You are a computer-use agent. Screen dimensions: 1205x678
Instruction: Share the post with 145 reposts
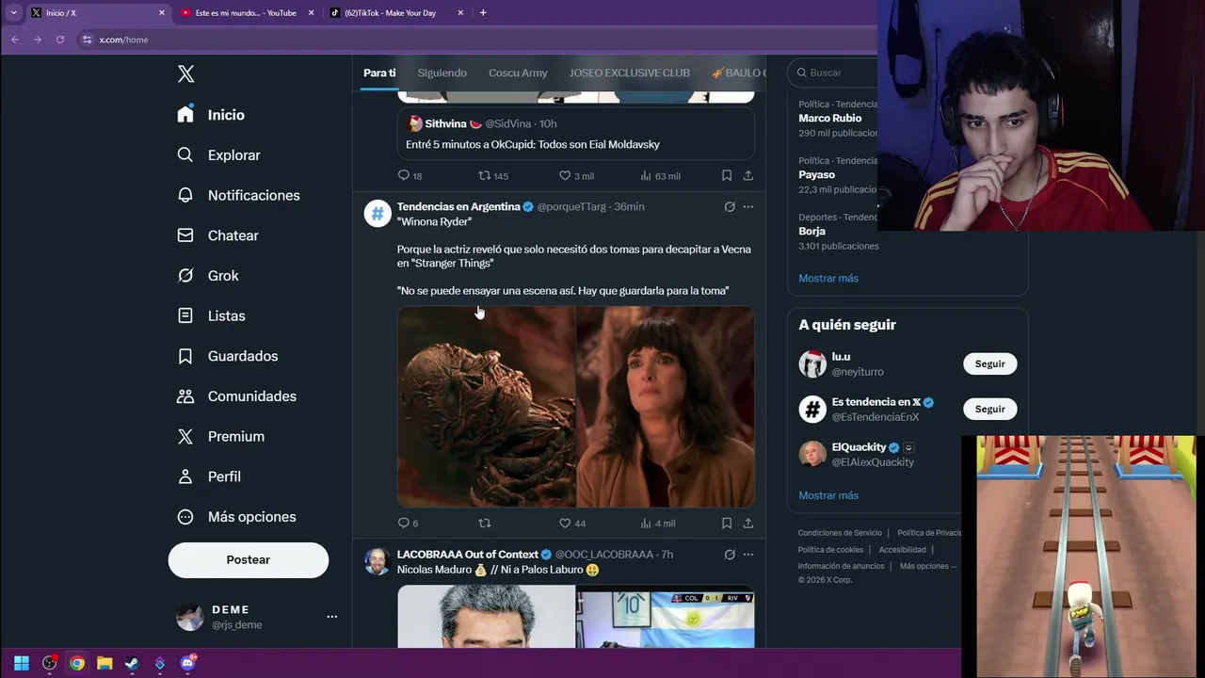[x=748, y=176]
